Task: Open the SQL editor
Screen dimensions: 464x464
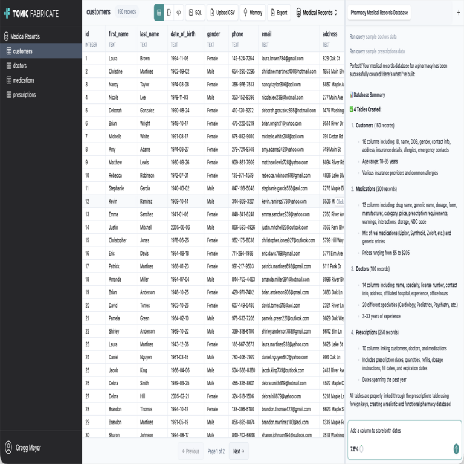Action: point(195,12)
